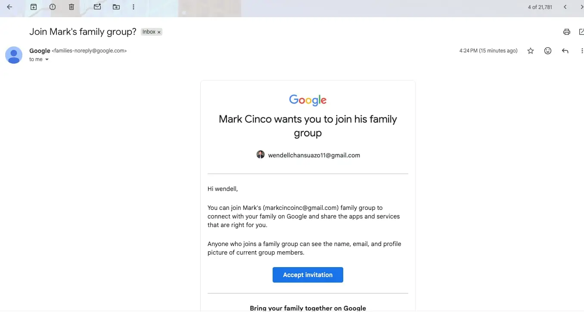The height and width of the screenshot is (317, 584).
Task: Open the message's three-dot More menu
Action: pos(582,51)
